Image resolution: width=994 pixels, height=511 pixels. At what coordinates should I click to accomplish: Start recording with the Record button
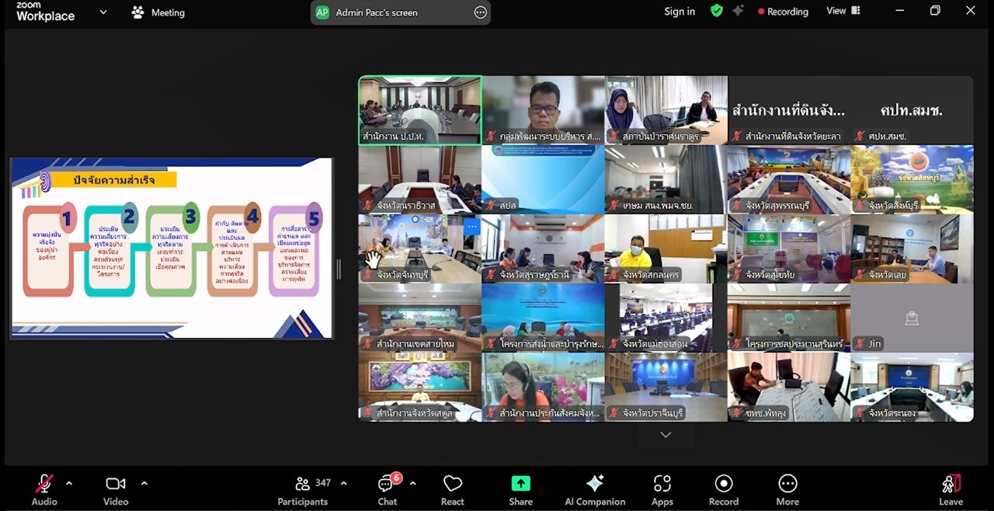coord(724,490)
